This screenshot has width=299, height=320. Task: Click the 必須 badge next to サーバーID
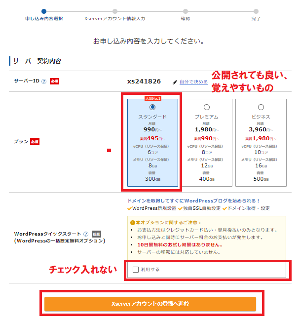point(54,81)
